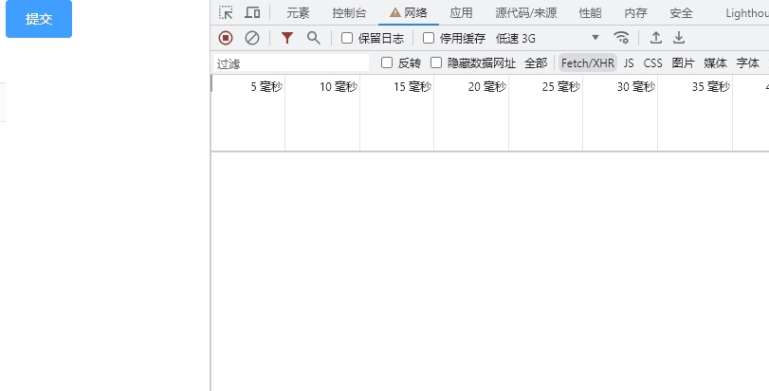Check the 隐藏数据网址 checkbox
This screenshot has width=769, height=391.
click(436, 62)
